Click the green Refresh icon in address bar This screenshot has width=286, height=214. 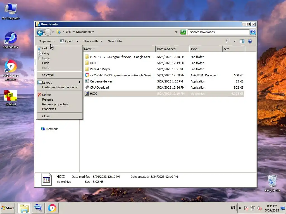[x=183, y=32]
